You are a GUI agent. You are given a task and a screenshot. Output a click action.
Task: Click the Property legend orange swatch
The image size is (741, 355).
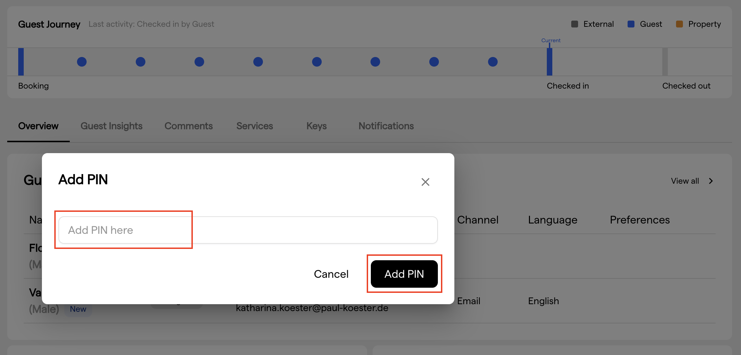pos(679,24)
